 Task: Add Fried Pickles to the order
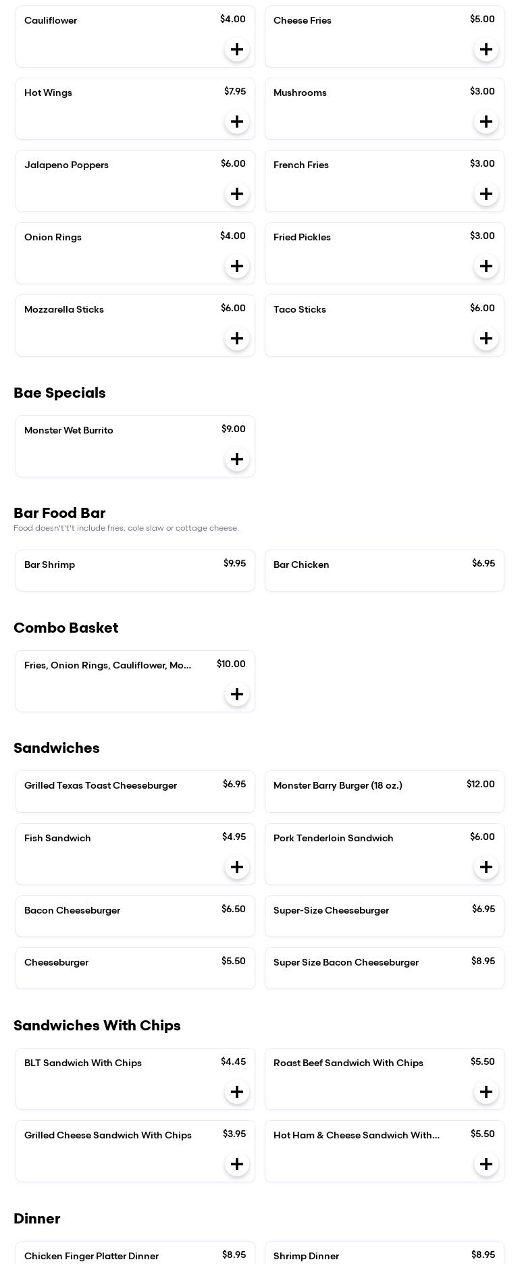(x=486, y=266)
